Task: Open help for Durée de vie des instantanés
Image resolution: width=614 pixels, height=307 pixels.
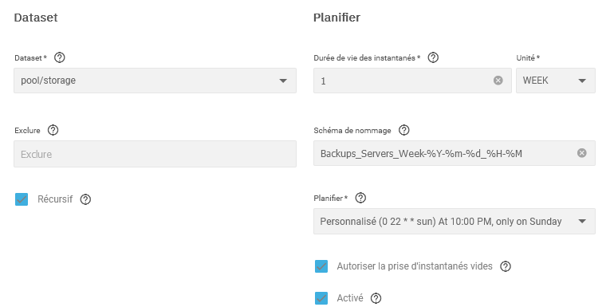Action: pyautogui.click(x=433, y=57)
